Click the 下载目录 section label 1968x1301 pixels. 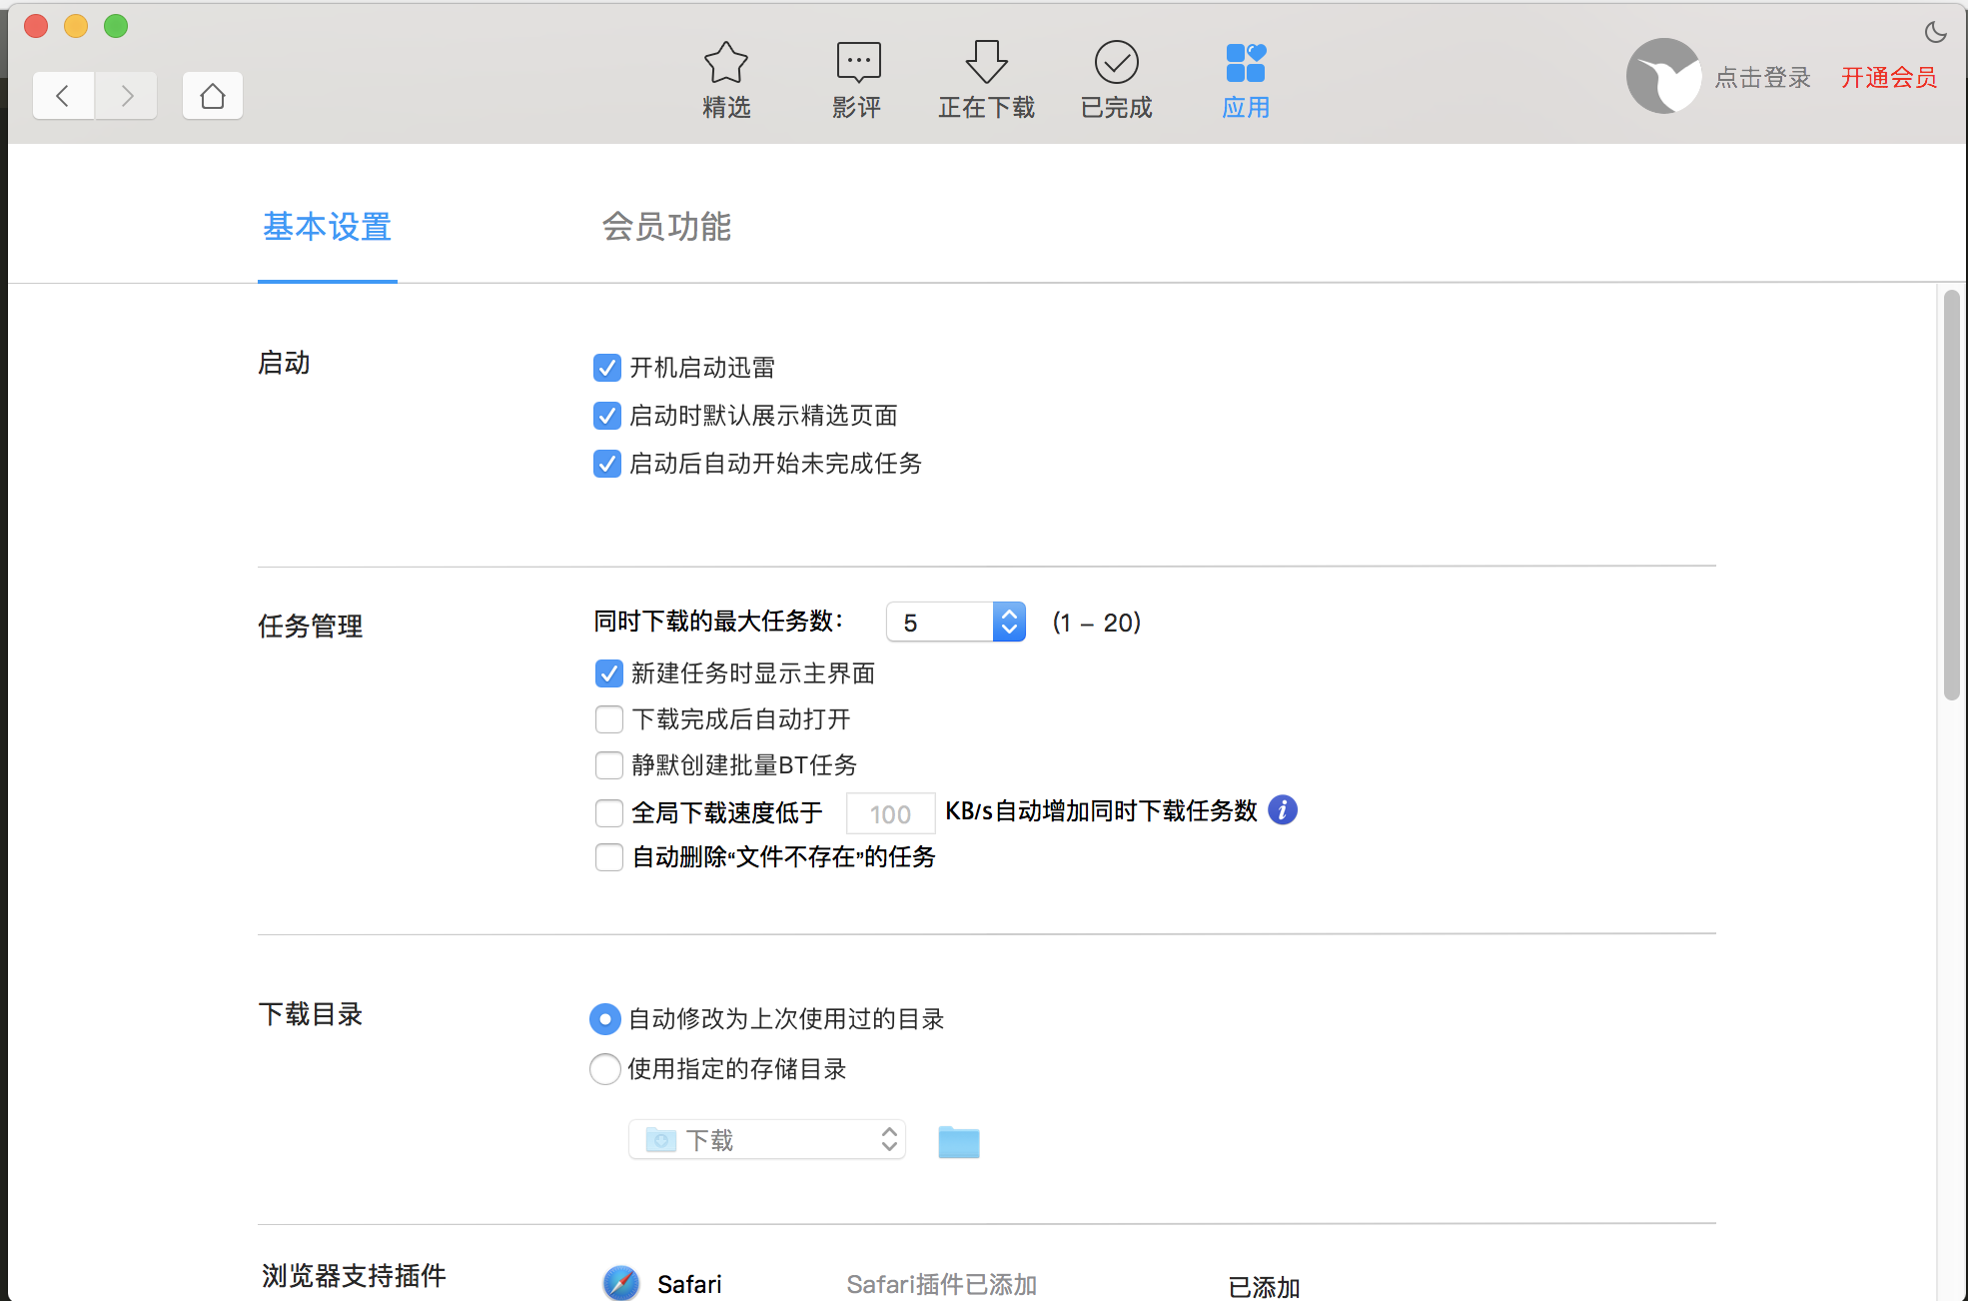pyautogui.click(x=311, y=1014)
